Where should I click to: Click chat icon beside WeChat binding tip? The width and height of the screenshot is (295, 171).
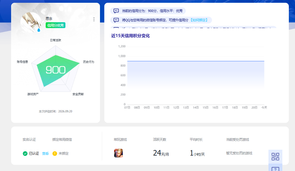116,20
